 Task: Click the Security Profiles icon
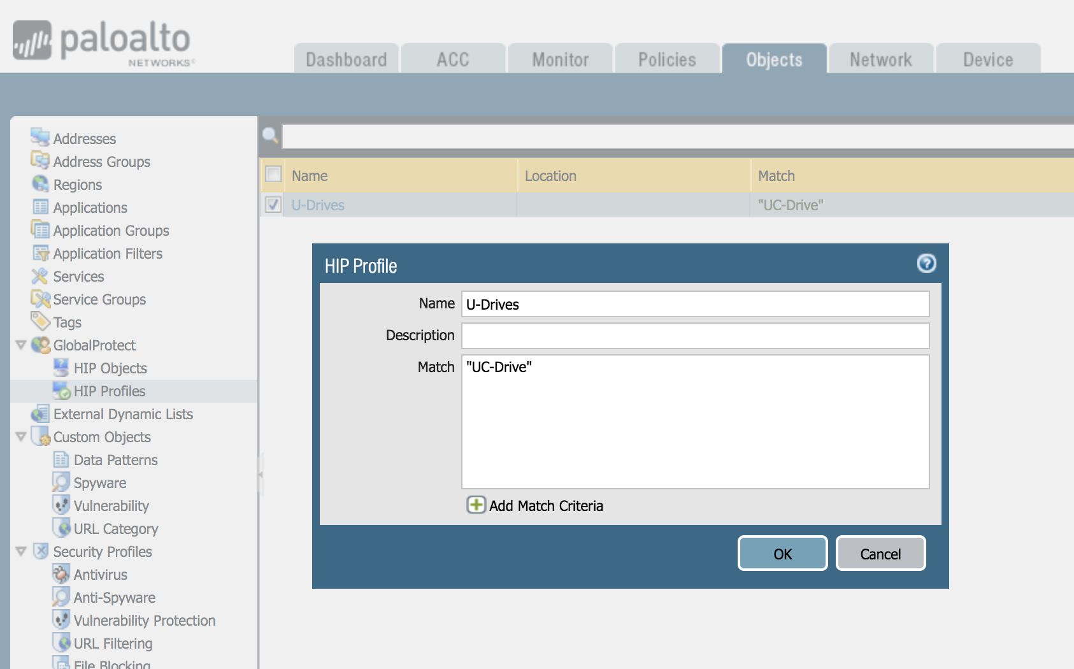(x=41, y=551)
